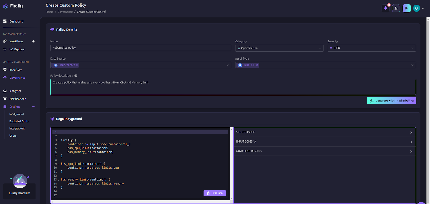430x204 pixels.
Task: Click the Analytics chart icon
Action: (x=5, y=91)
